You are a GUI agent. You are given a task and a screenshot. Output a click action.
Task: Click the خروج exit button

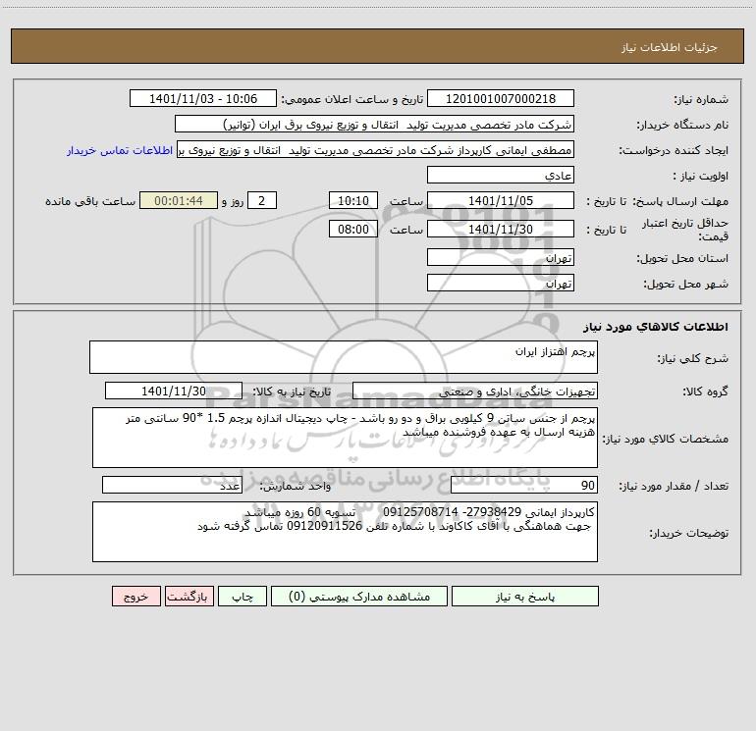[x=135, y=597]
